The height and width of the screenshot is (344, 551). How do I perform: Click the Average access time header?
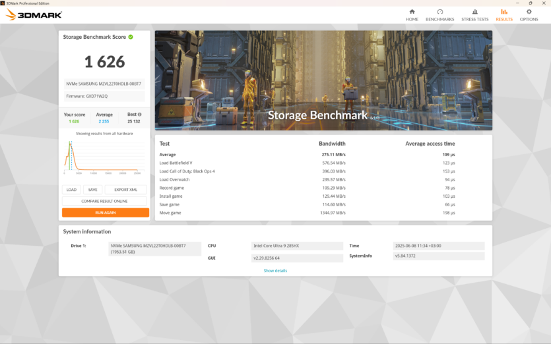point(430,144)
